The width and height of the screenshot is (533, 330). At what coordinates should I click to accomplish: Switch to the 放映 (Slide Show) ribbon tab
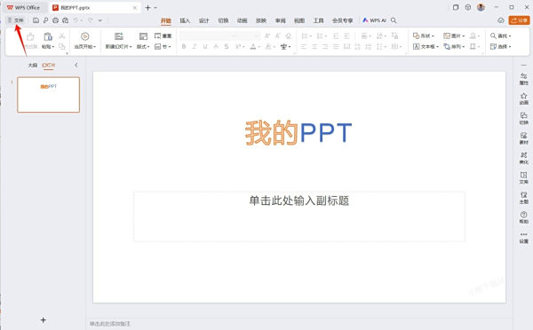261,20
